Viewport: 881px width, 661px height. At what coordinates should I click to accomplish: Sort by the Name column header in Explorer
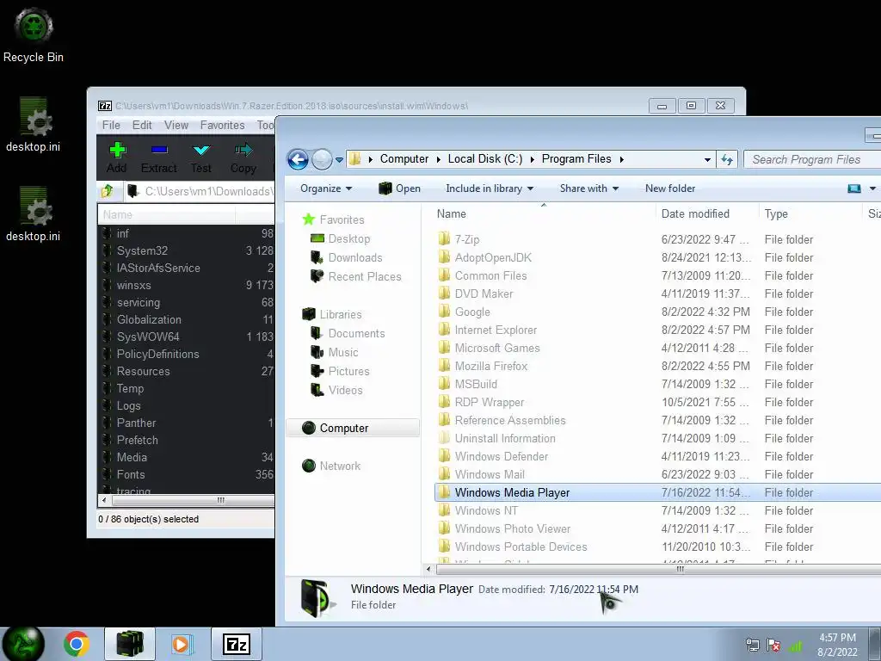coord(451,213)
